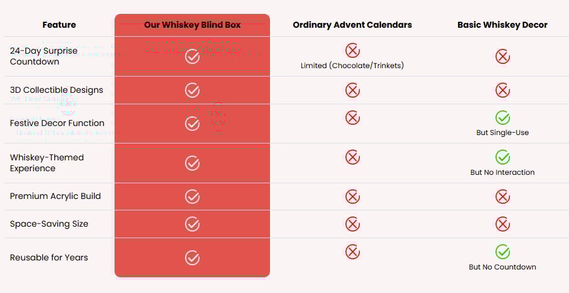This screenshot has width=569, height=293.
Task: Click red X for Ordinary Advent Calendars' 24-Day Countdown
Action: click(x=353, y=50)
